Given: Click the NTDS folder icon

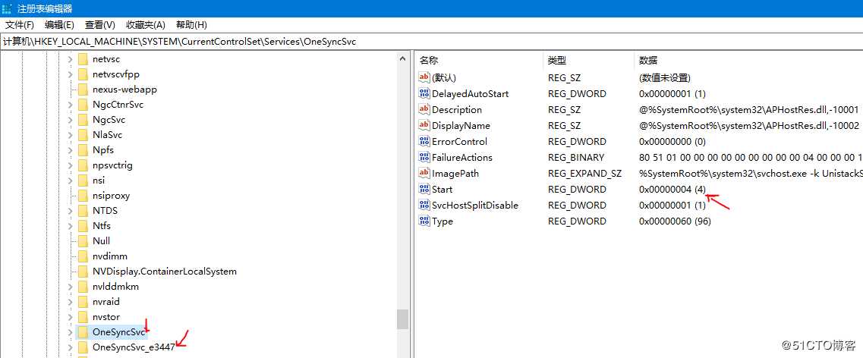Looking at the screenshot, I should click(83, 211).
